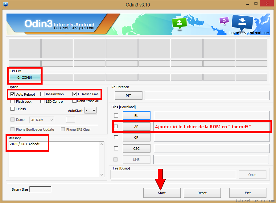Image resolution: width=276 pixels, height=203 pixels.
Task: Open the AP RAM dump dropdown
Action: 42,120
